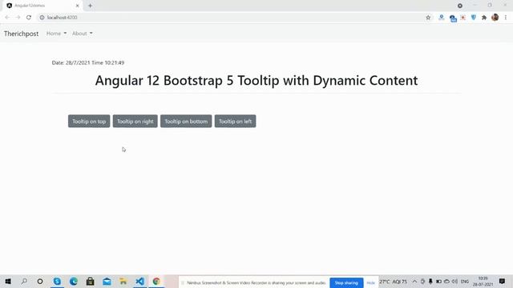Open Skype from the taskbar
Image resolution: width=513 pixels, height=288 pixels.
[x=57, y=281]
